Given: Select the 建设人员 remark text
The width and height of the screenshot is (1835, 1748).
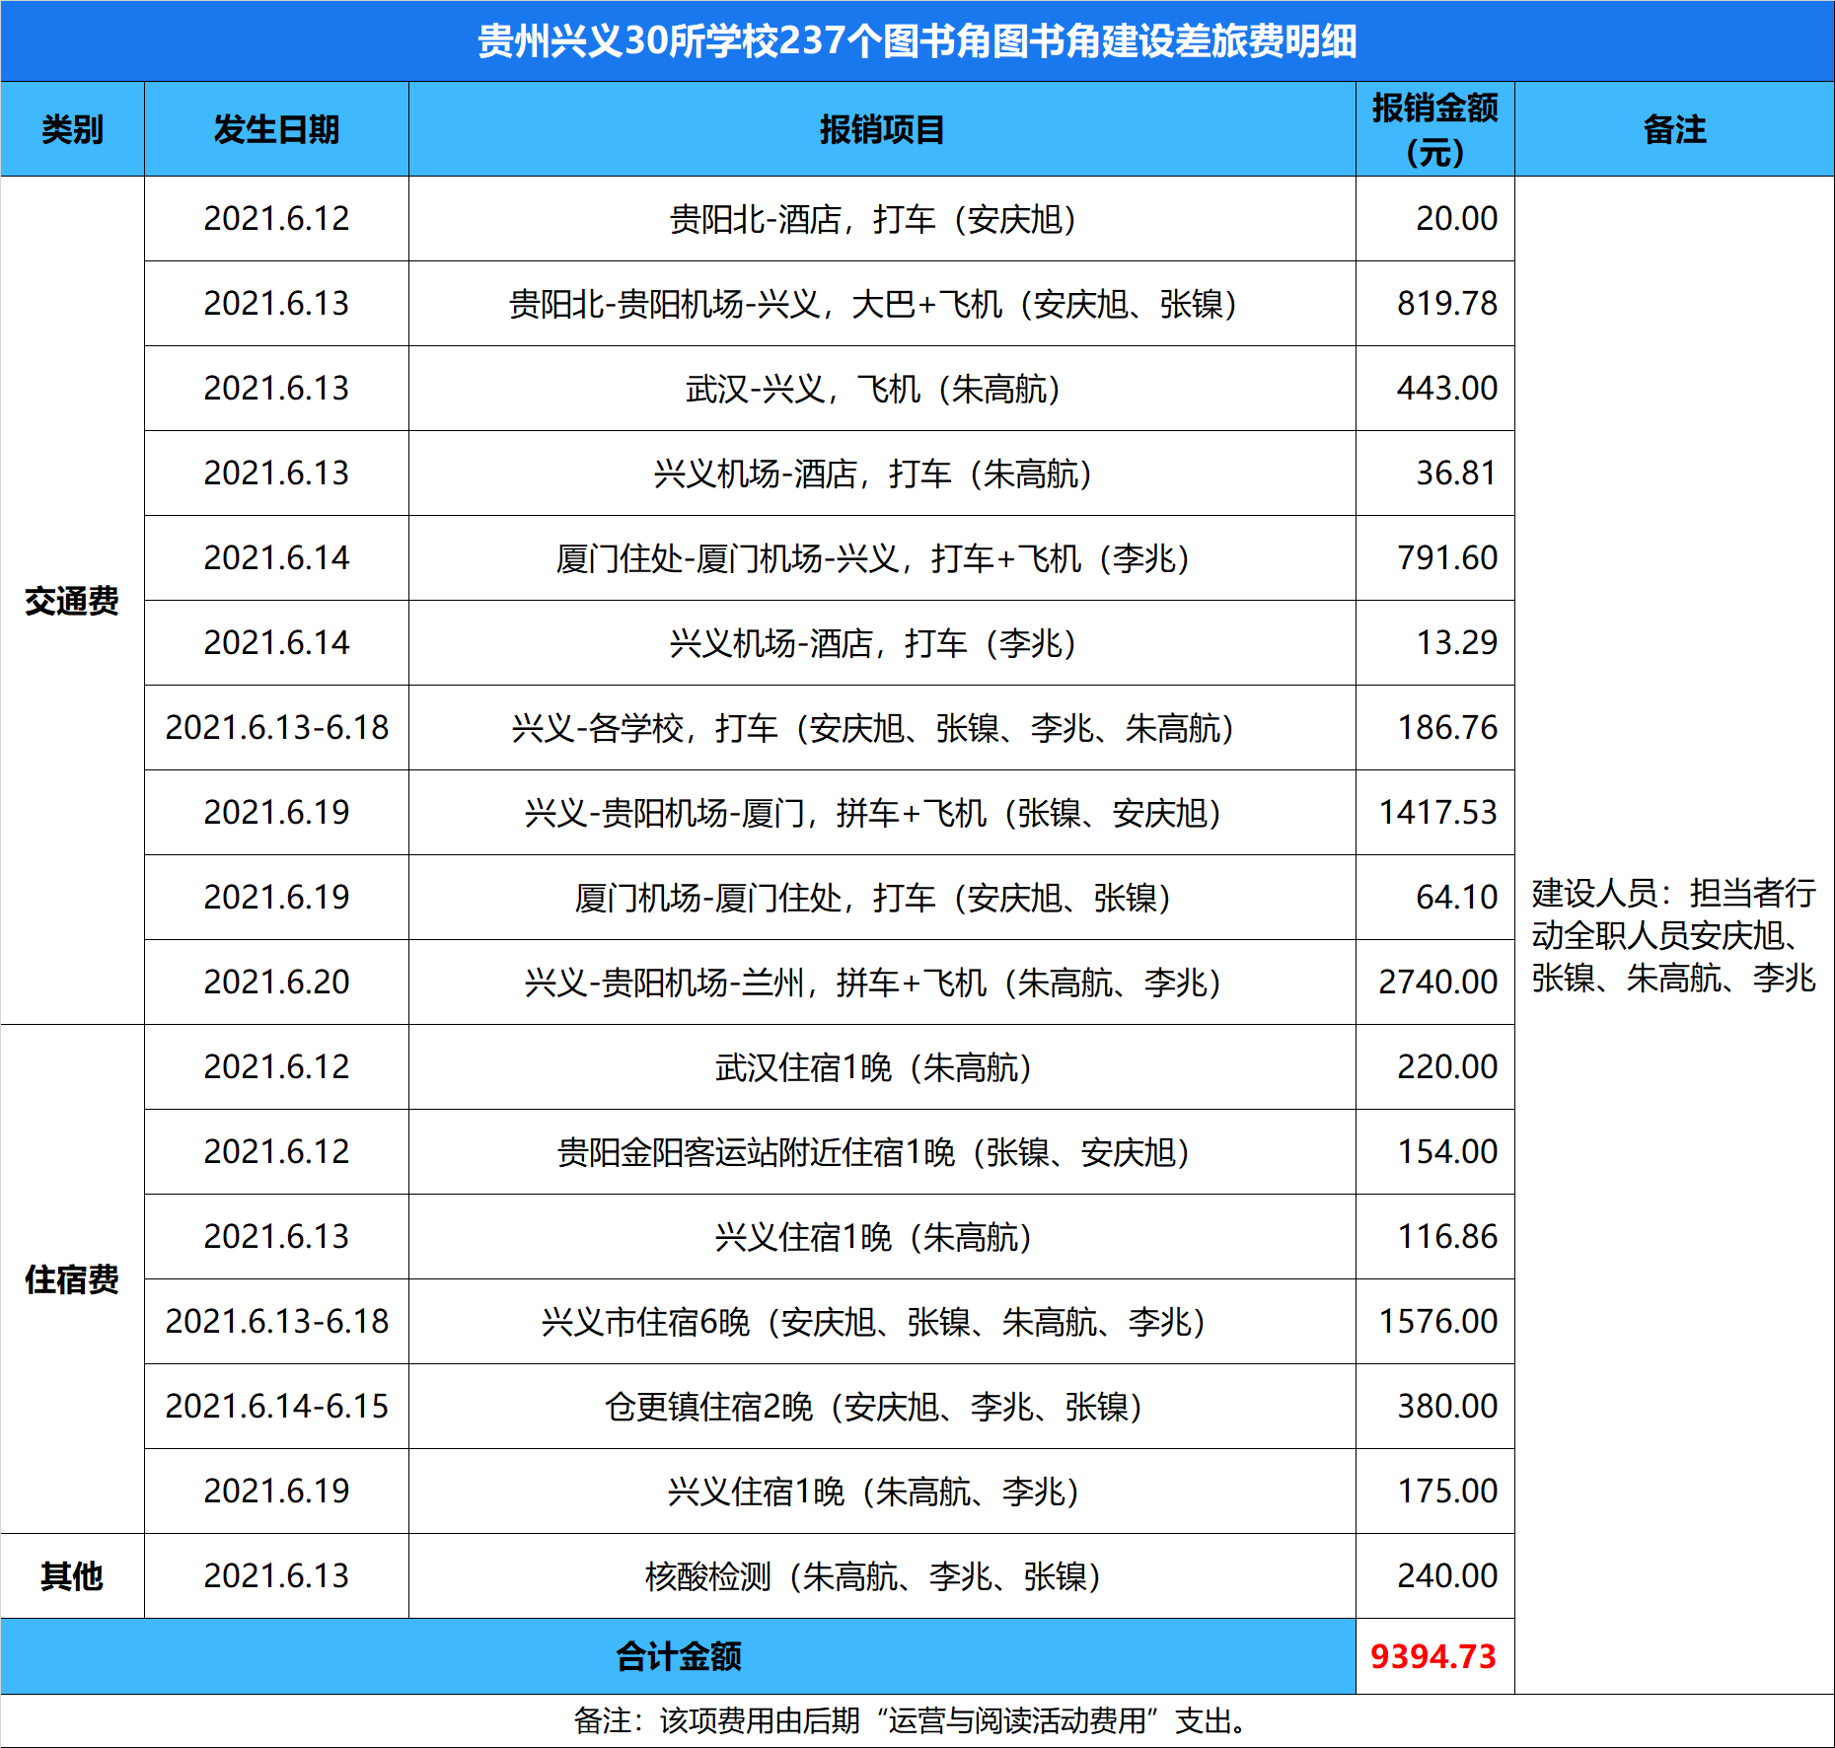Looking at the screenshot, I should pyautogui.click(x=1673, y=935).
